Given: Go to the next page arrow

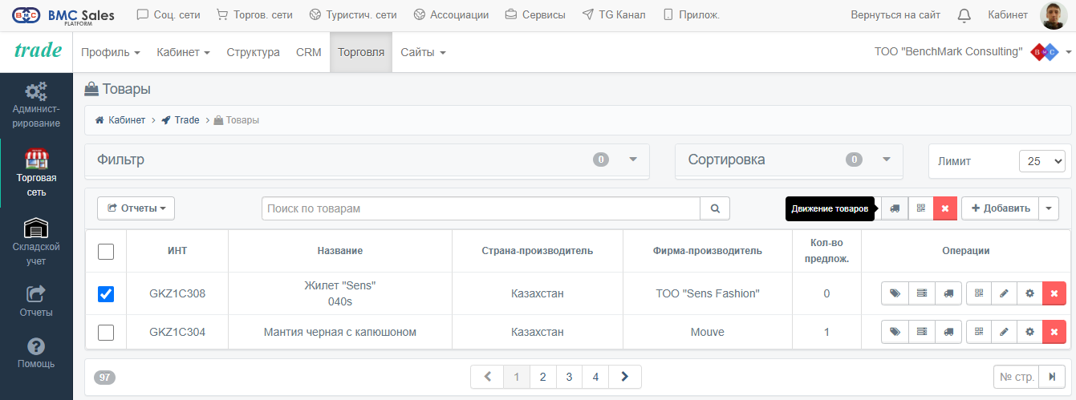Looking at the screenshot, I should [625, 377].
